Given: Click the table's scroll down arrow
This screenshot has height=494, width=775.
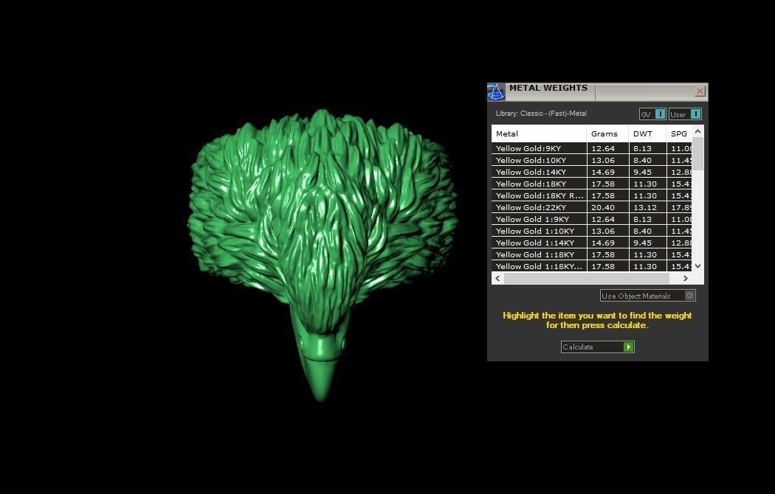Looking at the screenshot, I should (698, 266).
